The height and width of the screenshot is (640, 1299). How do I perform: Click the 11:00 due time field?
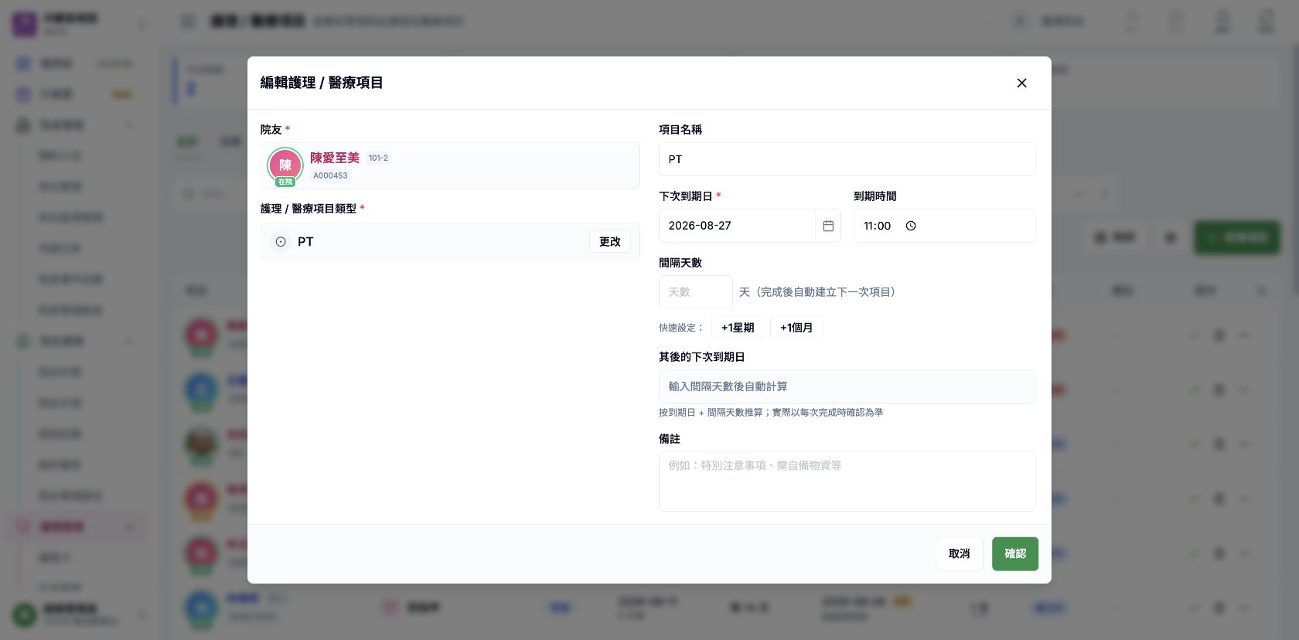[945, 226]
